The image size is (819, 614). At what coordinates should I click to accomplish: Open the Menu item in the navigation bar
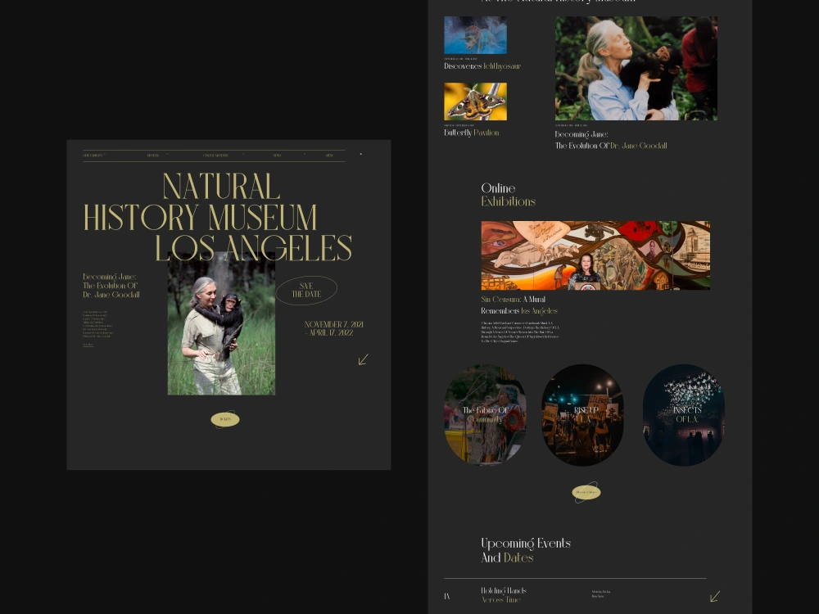329,155
